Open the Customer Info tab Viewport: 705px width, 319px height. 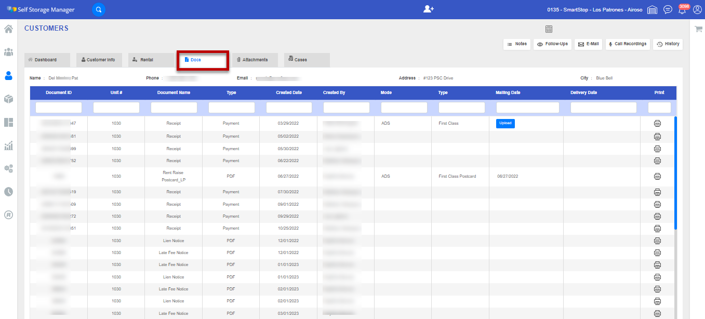click(x=99, y=60)
